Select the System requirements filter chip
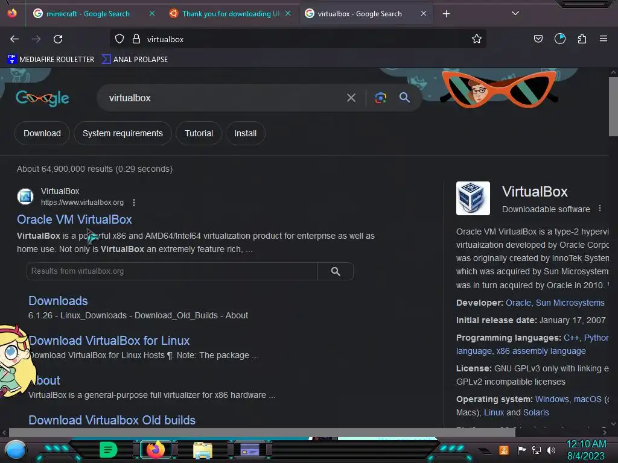618x463 pixels. tap(123, 133)
